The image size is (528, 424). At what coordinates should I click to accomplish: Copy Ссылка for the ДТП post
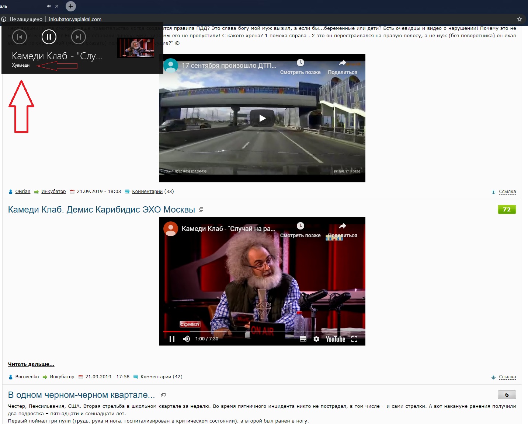tap(507, 192)
